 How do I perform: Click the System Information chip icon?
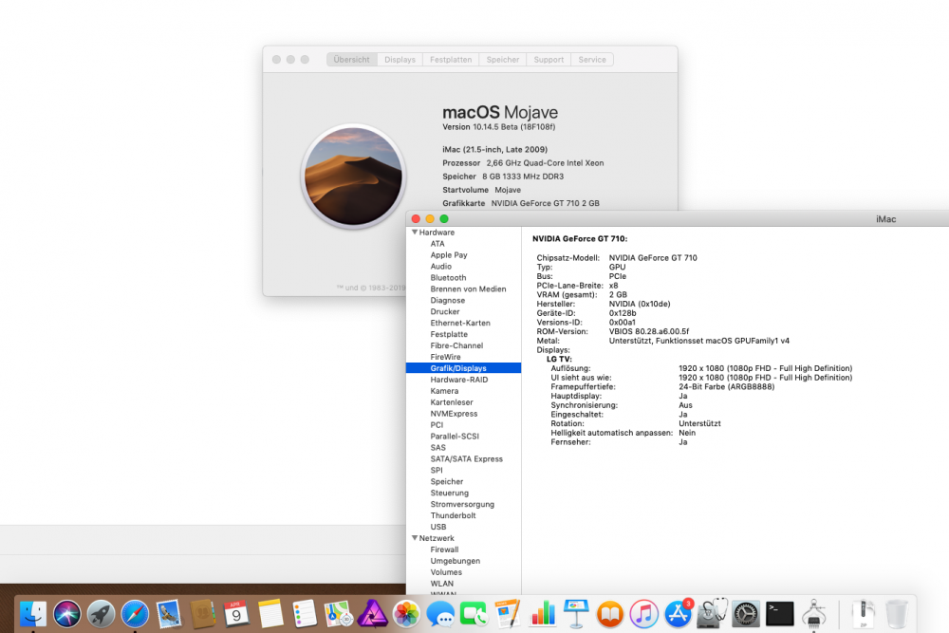point(814,614)
